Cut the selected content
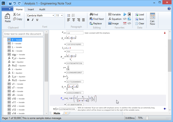Viewport: 173px width, 122px height. point(17,14)
